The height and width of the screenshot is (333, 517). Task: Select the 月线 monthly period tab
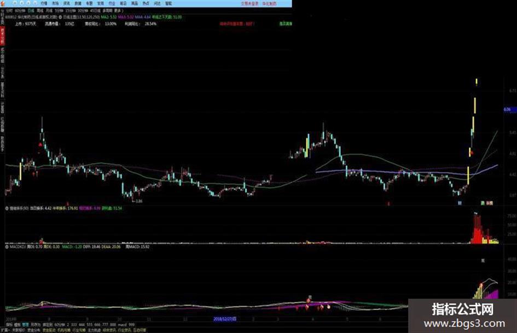(x=49, y=10)
